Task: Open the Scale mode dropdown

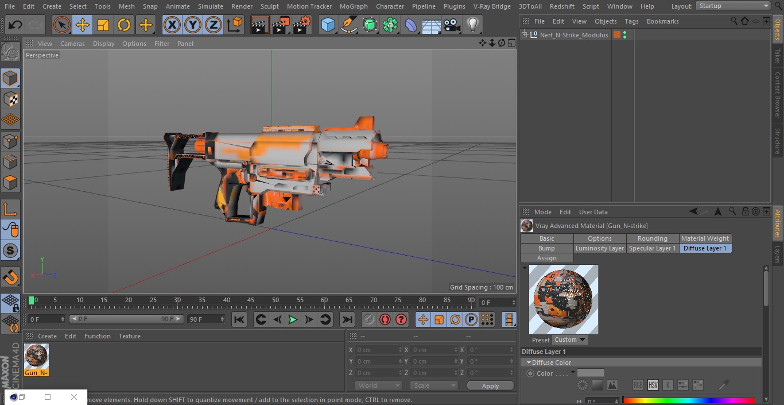Action: tap(434, 385)
